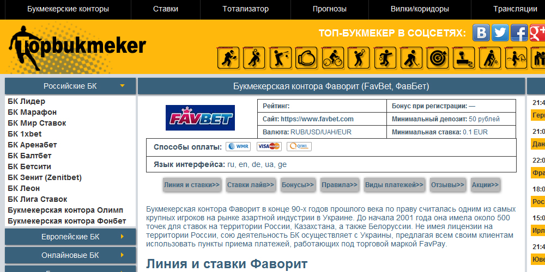The height and width of the screenshot is (272, 545).
Task: Click the Бонус при регистрации cell
Action: (x=451, y=106)
